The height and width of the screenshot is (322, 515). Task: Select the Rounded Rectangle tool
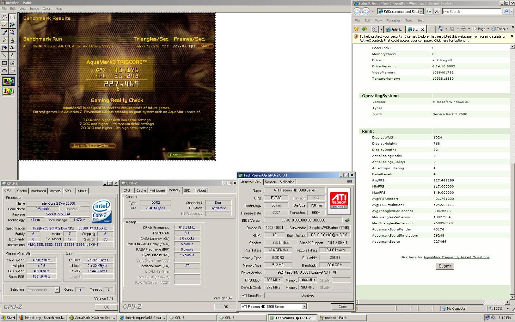(x=12, y=71)
